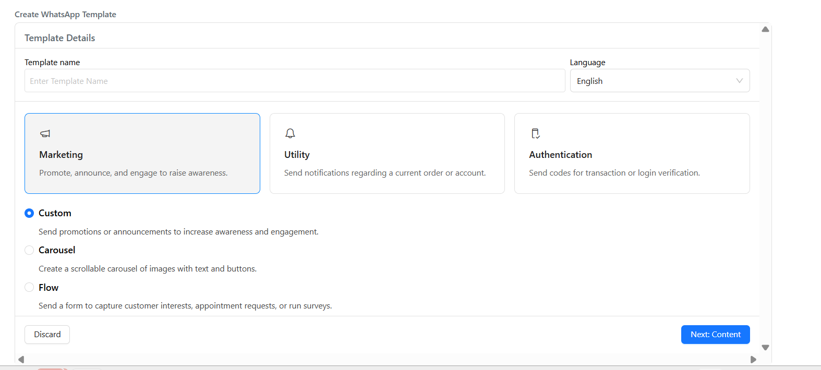Choose the Utility category card
821x370 pixels.
coord(387,153)
